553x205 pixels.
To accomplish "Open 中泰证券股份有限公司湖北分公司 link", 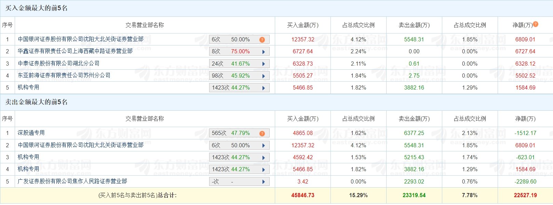I will [58, 63].
